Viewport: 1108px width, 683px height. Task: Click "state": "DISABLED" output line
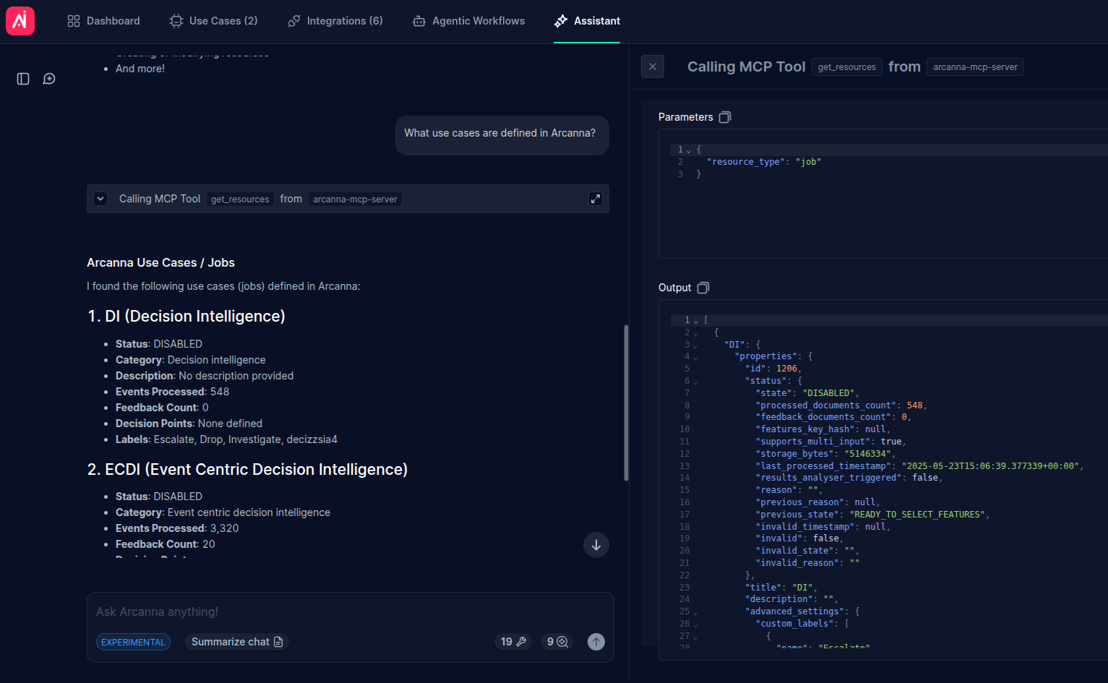pyautogui.click(x=807, y=393)
